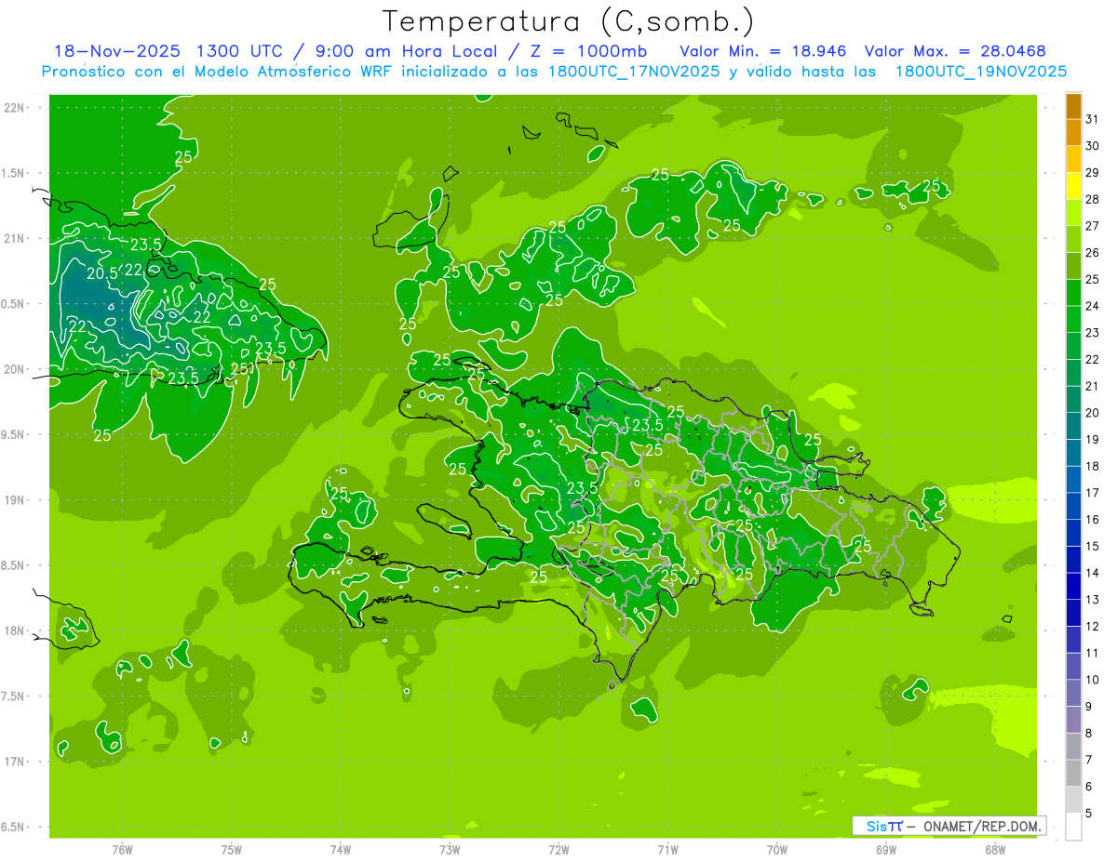1117x862 pixels.
Task: Click the "76W" longitude axis label
Action: point(122,850)
